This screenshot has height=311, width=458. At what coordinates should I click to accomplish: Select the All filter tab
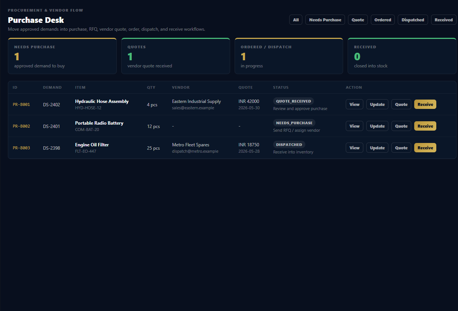click(296, 20)
